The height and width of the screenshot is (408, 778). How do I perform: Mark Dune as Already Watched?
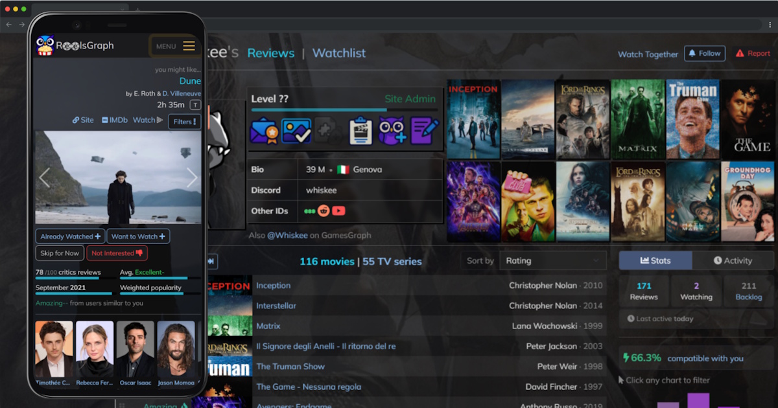(x=71, y=236)
